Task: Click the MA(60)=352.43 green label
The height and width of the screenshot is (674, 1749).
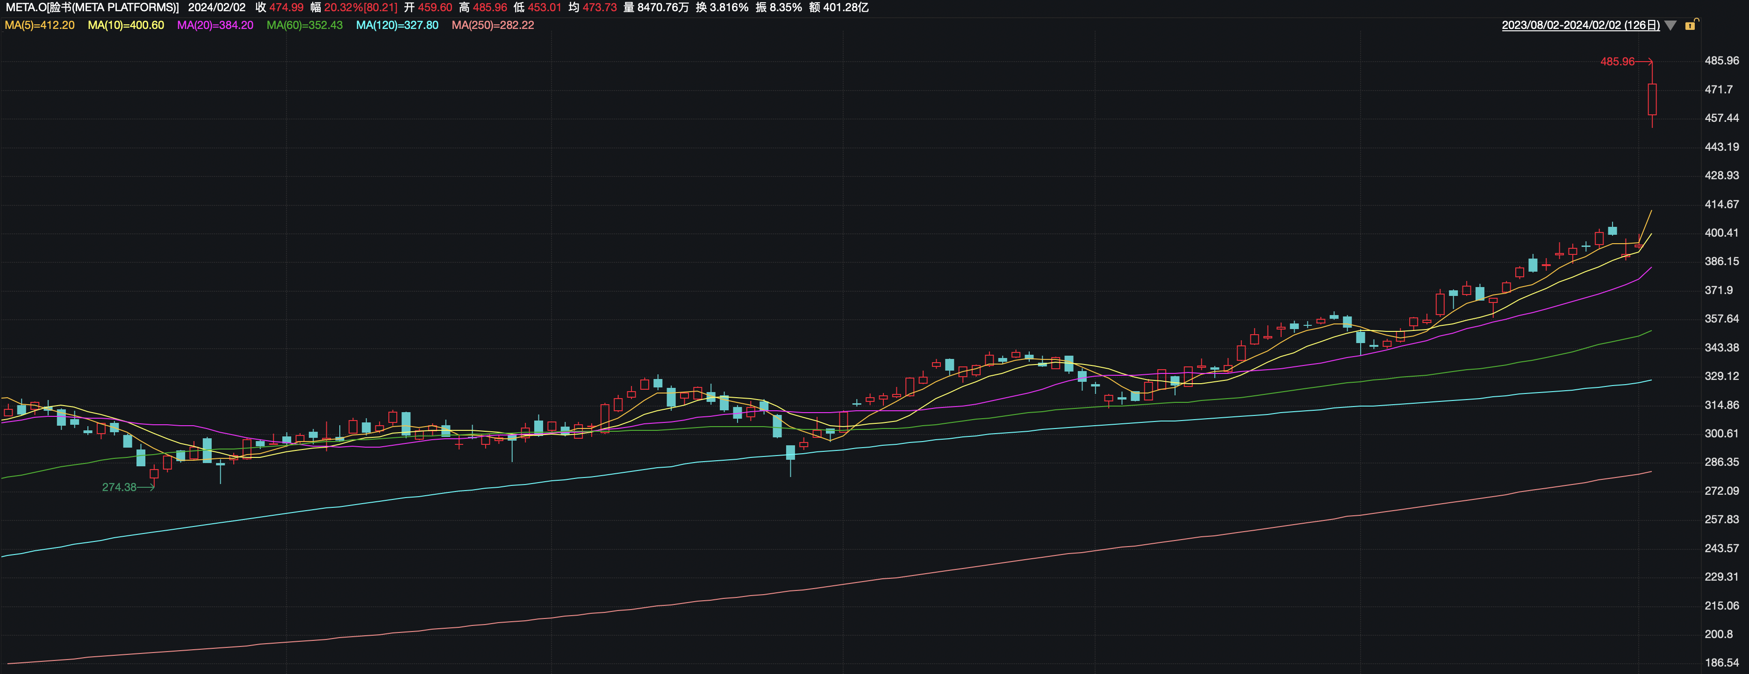Action: 304,25
